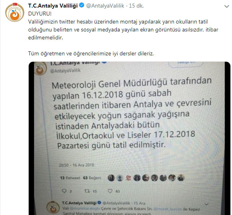Click the avatar of the lower 15 Ara tweet
This screenshot has width=232, height=215.
53,207
